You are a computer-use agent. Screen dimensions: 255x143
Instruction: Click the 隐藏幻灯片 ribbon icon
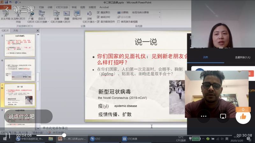[x=67, y=16]
